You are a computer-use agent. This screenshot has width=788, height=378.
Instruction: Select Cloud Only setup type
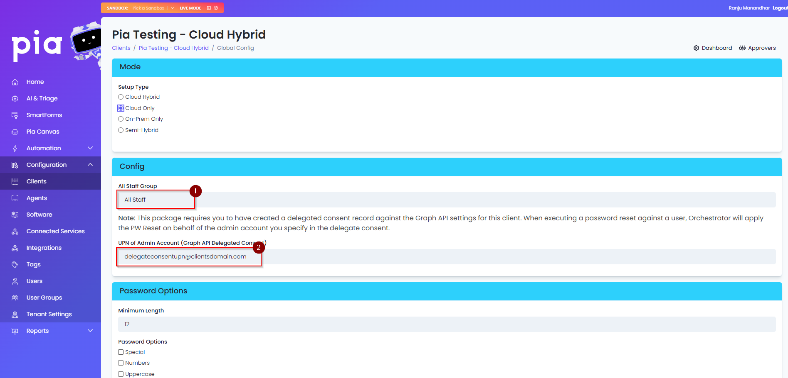tap(121, 108)
